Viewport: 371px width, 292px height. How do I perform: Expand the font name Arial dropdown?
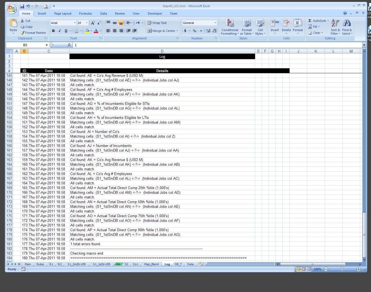[73, 23]
